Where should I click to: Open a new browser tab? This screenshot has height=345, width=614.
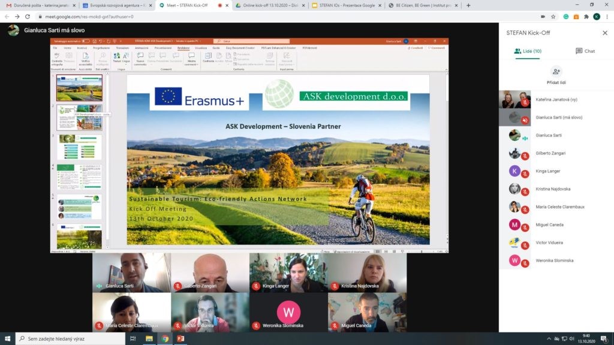(x=468, y=5)
